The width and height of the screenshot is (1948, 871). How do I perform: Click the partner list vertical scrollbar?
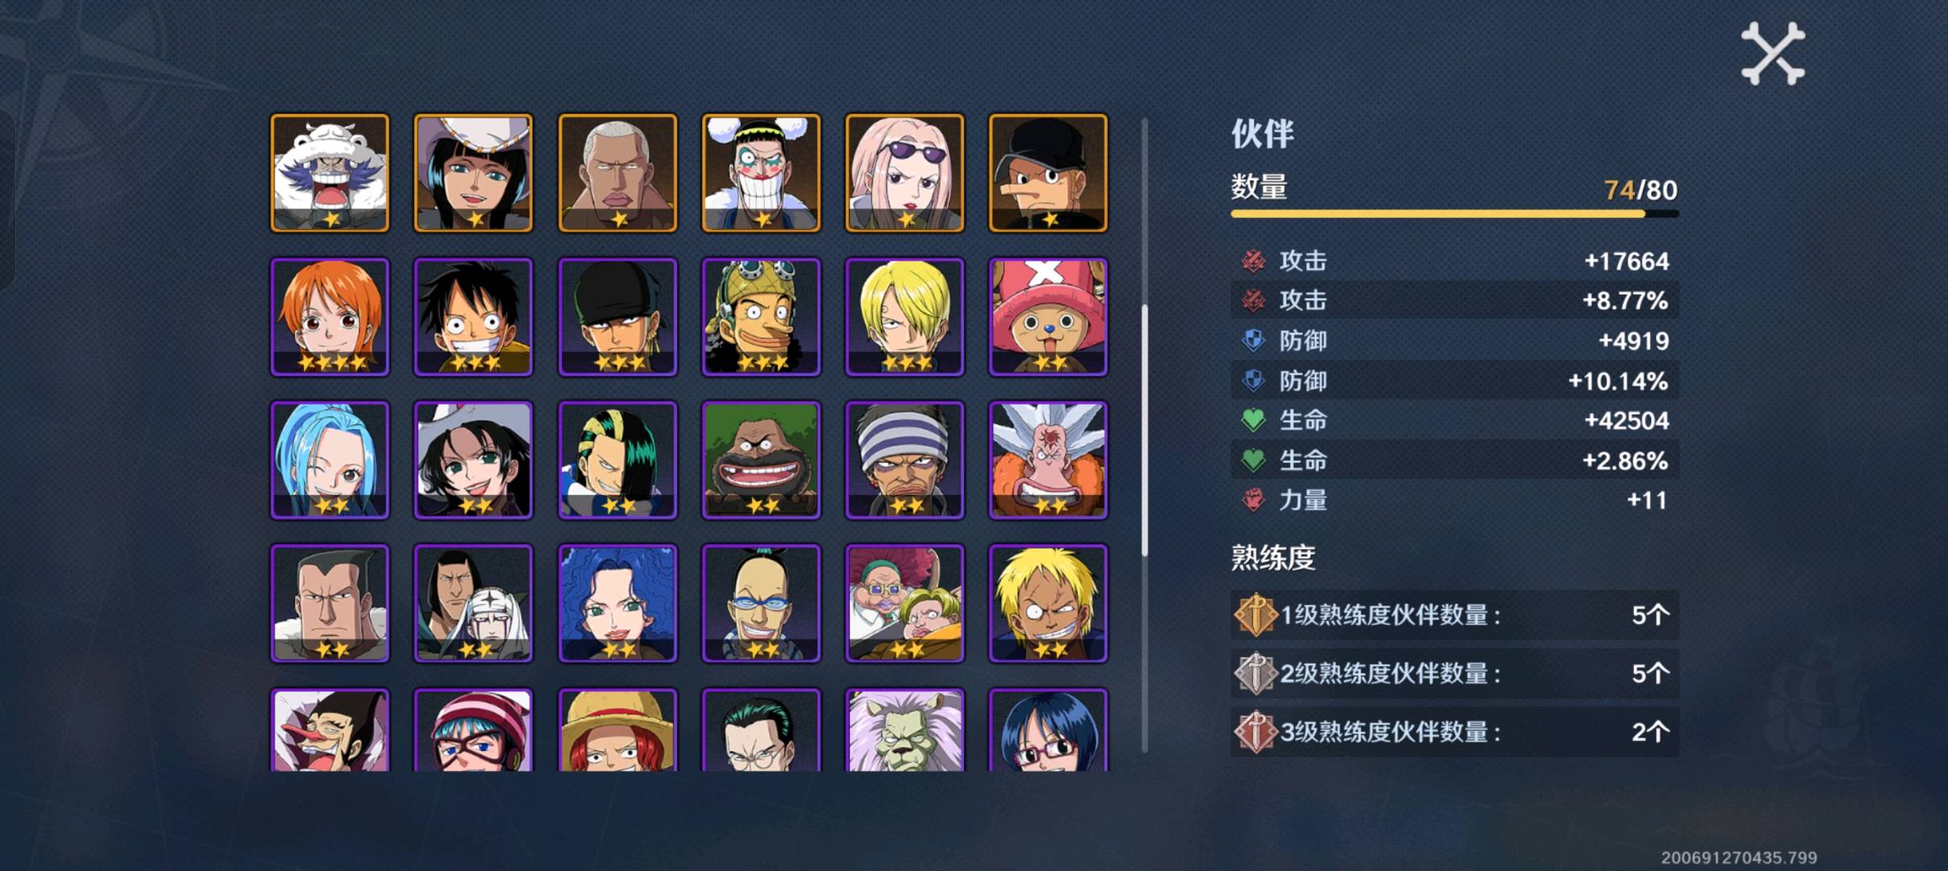(1144, 435)
